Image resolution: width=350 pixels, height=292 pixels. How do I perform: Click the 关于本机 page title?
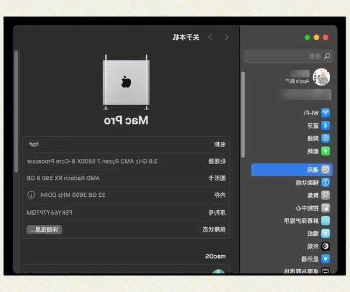coord(185,37)
